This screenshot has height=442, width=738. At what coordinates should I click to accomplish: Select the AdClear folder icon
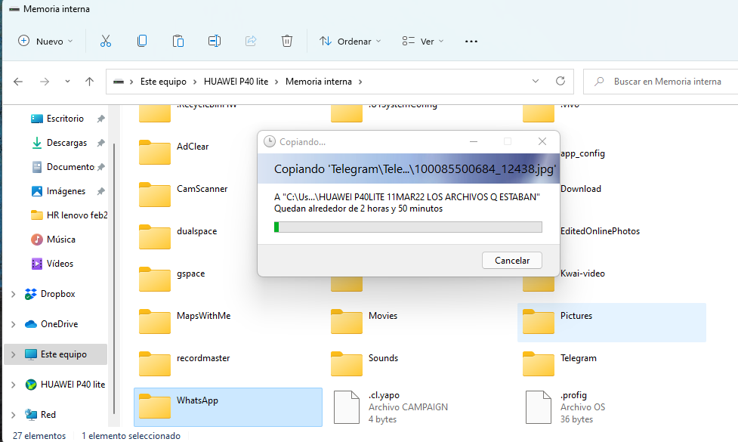point(154,152)
